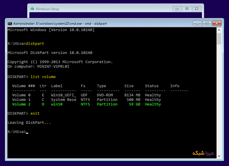Click the 'DISKPART>' prompt before exit

(x=18, y=113)
